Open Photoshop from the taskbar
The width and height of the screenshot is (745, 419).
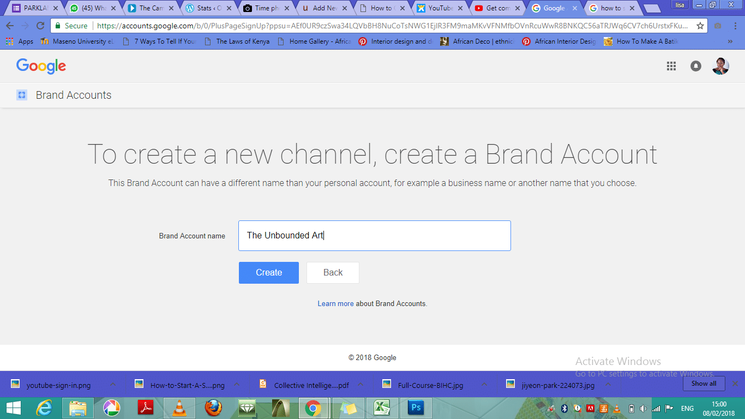coord(416,408)
